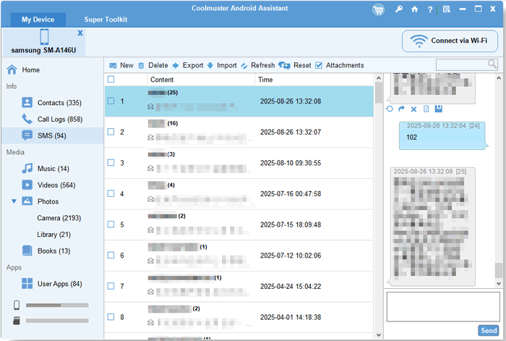This screenshot has height=341, width=506.
Task: Collapse the Photos tree arrow
Action: [14, 201]
